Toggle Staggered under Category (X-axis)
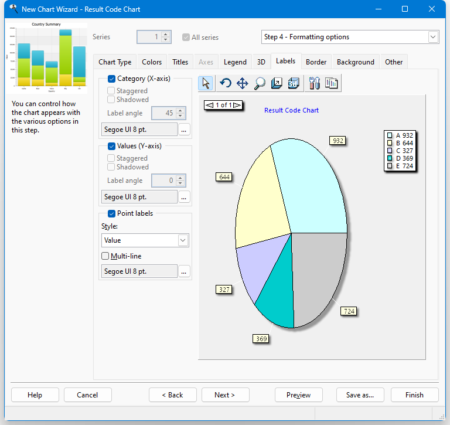The image size is (450, 425). tap(111, 91)
